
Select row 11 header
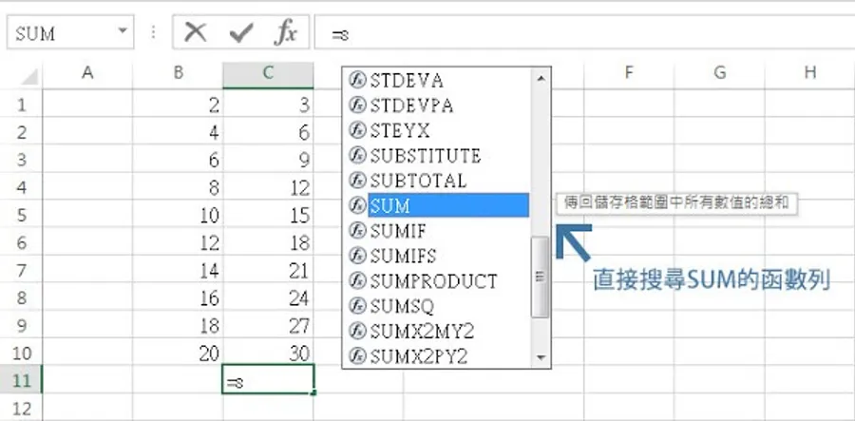pyautogui.click(x=21, y=380)
